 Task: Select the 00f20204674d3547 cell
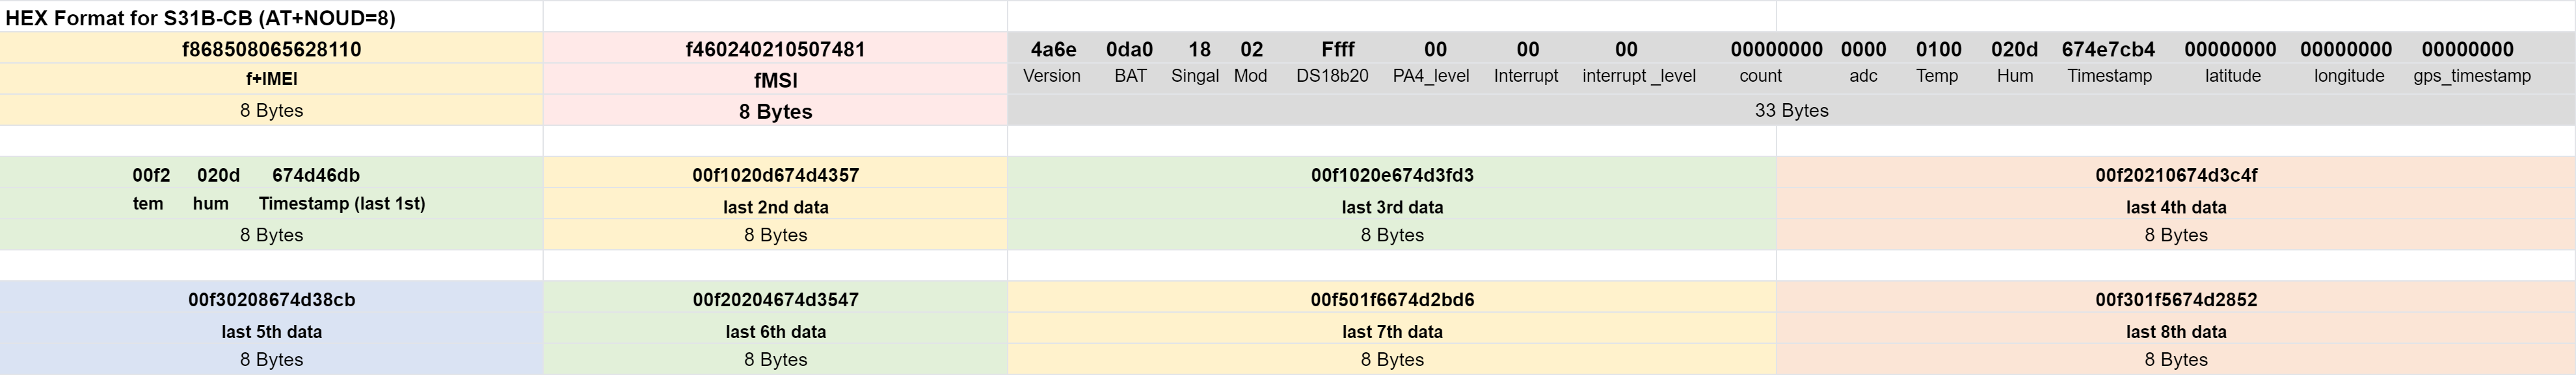click(x=775, y=299)
